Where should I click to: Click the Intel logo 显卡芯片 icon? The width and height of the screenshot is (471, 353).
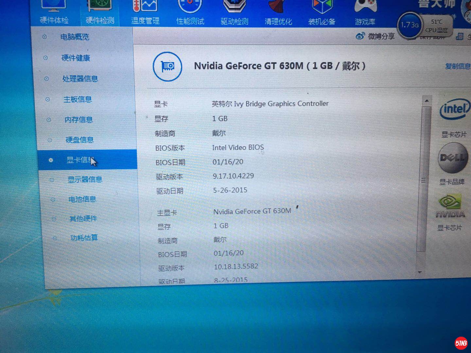(455, 109)
